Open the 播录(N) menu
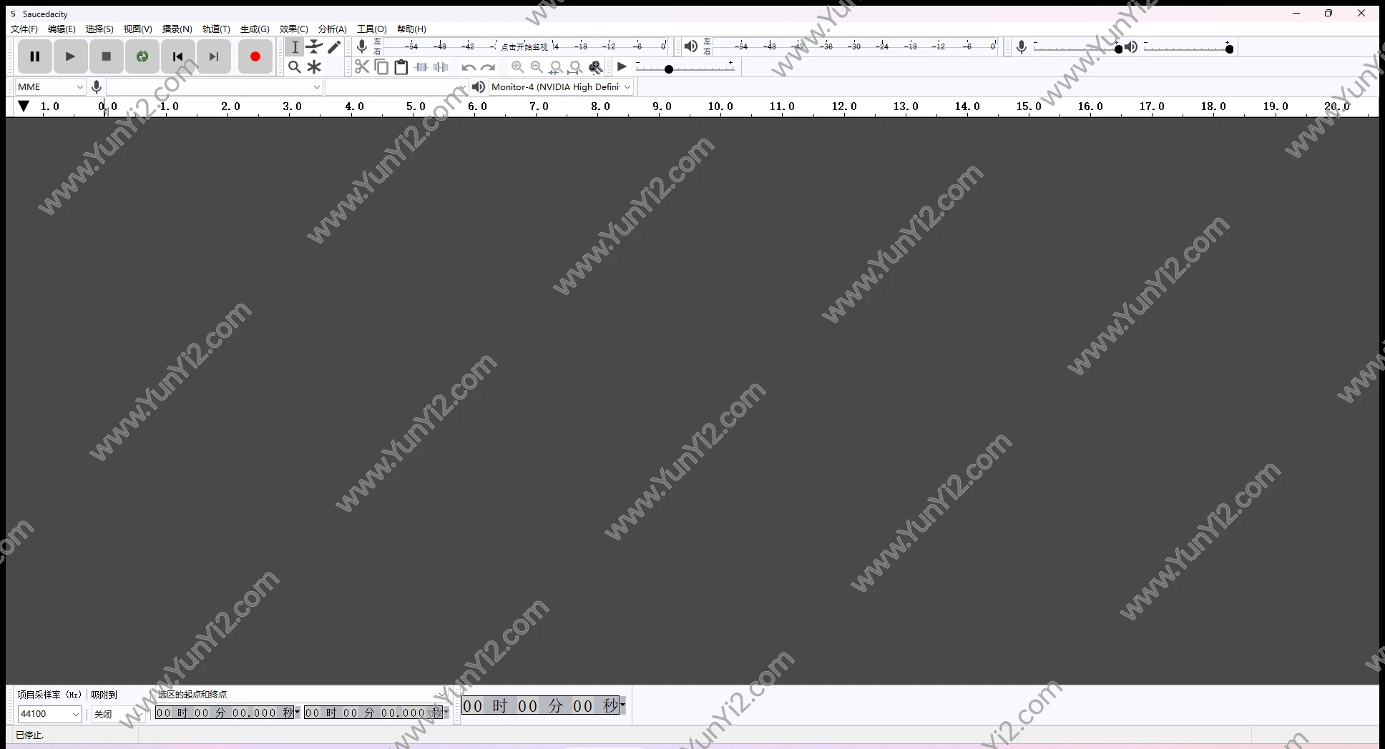The width and height of the screenshot is (1385, 749). click(x=177, y=29)
